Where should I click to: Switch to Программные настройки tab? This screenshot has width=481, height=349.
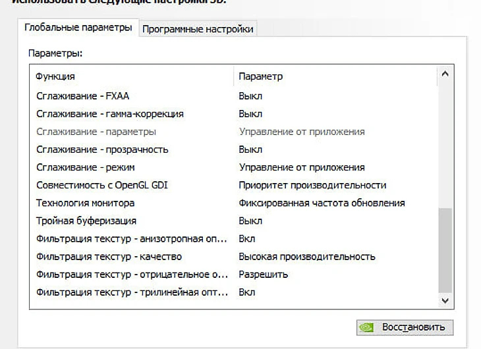(x=198, y=29)
